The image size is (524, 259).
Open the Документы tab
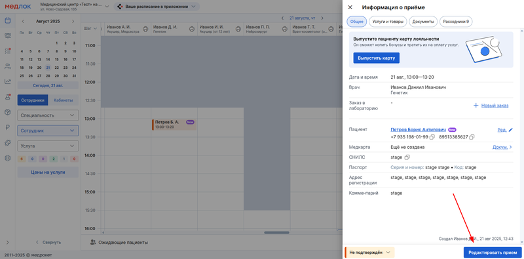tap(423, 22)
